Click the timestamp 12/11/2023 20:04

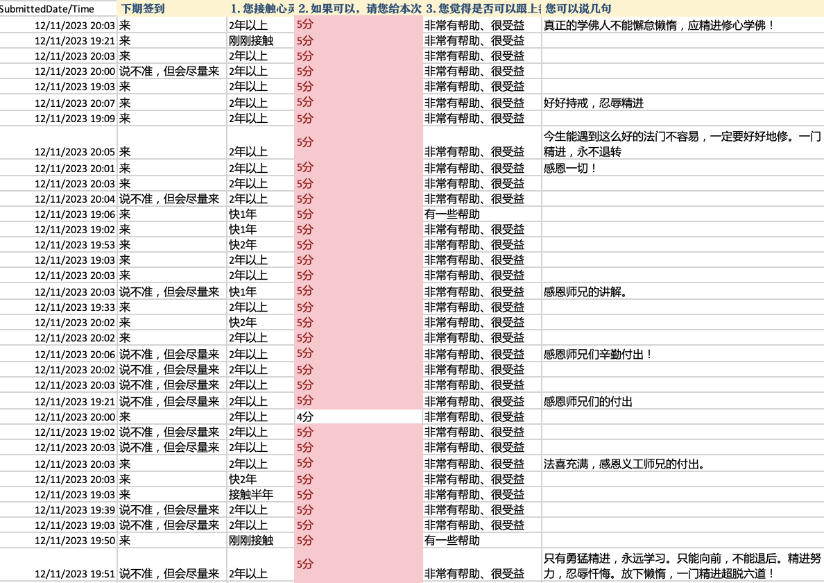(x=75, y=198)
